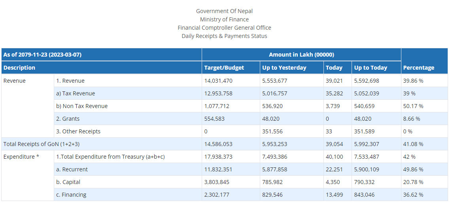This screenshot has height=203, width=452.
Task: Click the '2. Grants' row label
Action: [68, 119]
